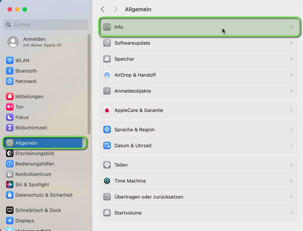Click the sidebar vertical scrollbar

pyautogui.click(x=89, y=84)
